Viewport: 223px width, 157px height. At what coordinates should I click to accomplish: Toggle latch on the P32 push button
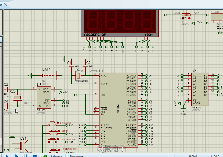coord(59,131)
